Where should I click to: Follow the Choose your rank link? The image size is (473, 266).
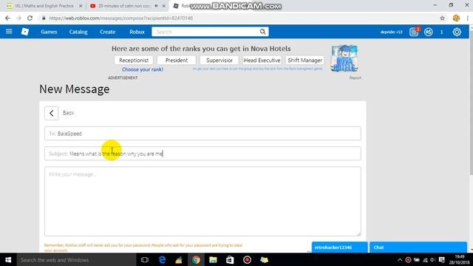(x=143, y=69)
